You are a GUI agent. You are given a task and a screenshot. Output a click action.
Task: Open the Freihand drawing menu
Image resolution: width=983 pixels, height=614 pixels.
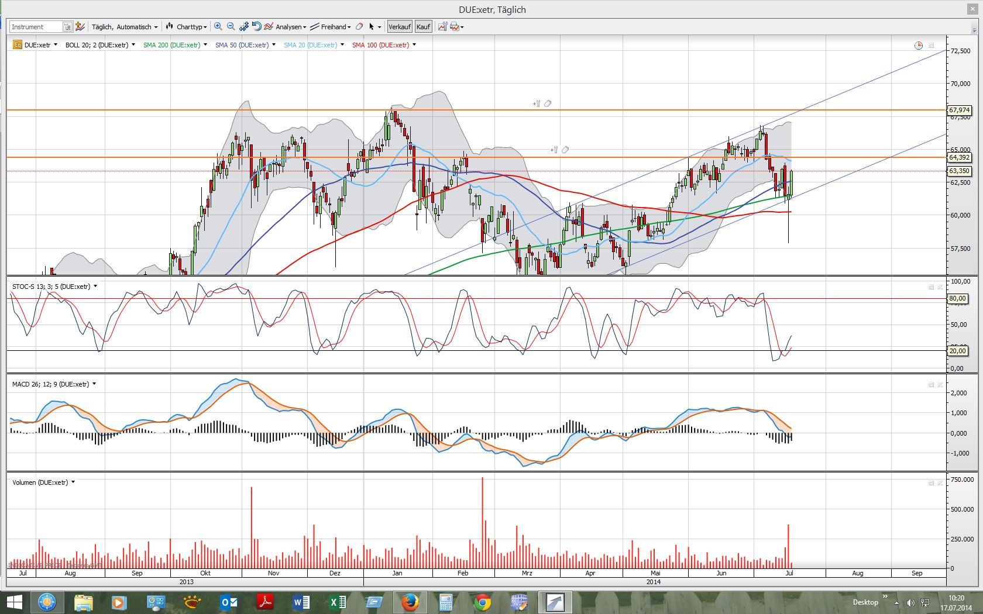tap(331, 27)
